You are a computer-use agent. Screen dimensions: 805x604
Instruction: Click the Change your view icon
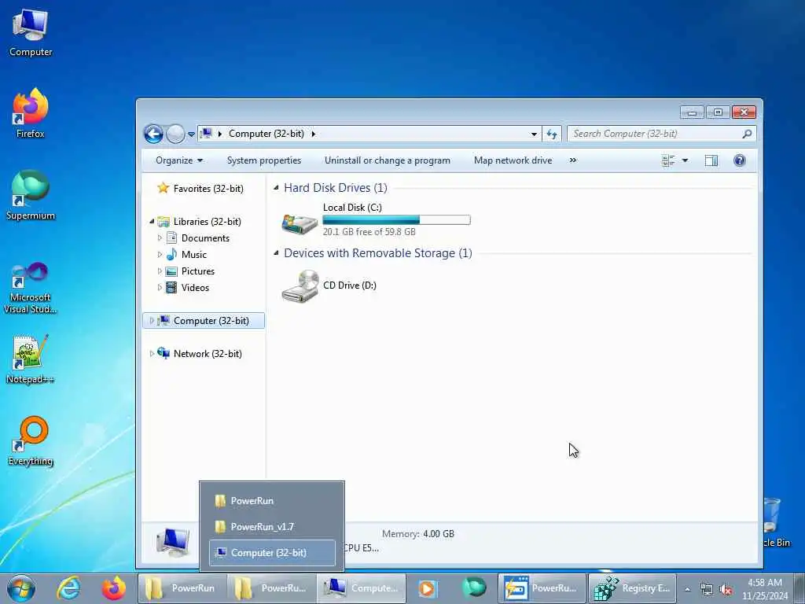pos(668,160)
